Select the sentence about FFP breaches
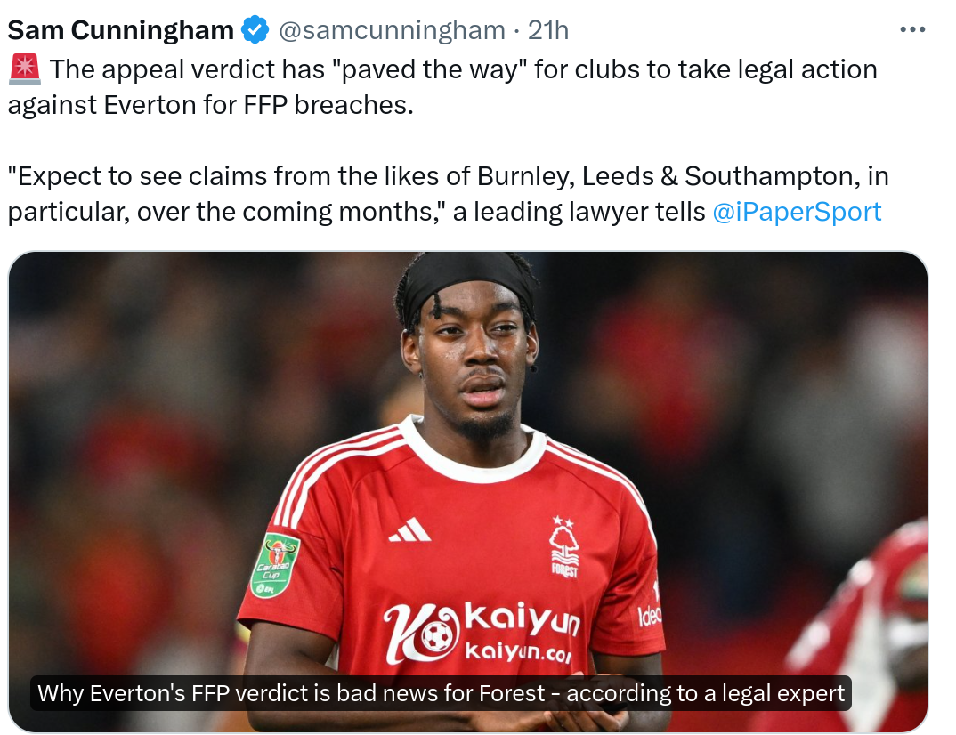The height and width of the screenshot is (735, 956). tap(444, 87)
